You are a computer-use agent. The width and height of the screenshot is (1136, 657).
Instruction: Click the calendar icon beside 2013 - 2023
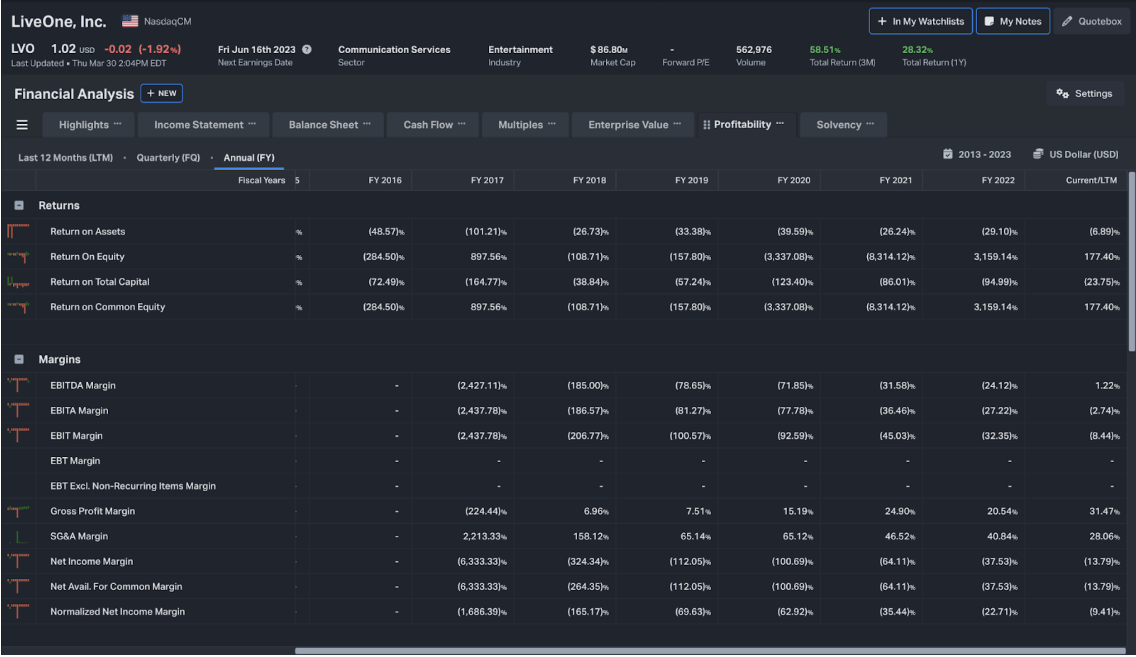pyautogui.click(x=948, y=154)
